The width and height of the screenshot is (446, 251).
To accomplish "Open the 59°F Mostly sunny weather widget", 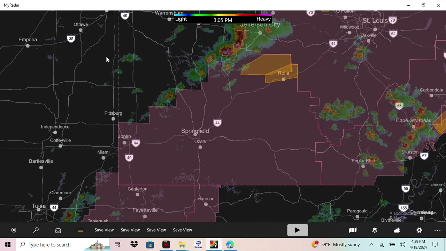I will (x=336, y=245).
